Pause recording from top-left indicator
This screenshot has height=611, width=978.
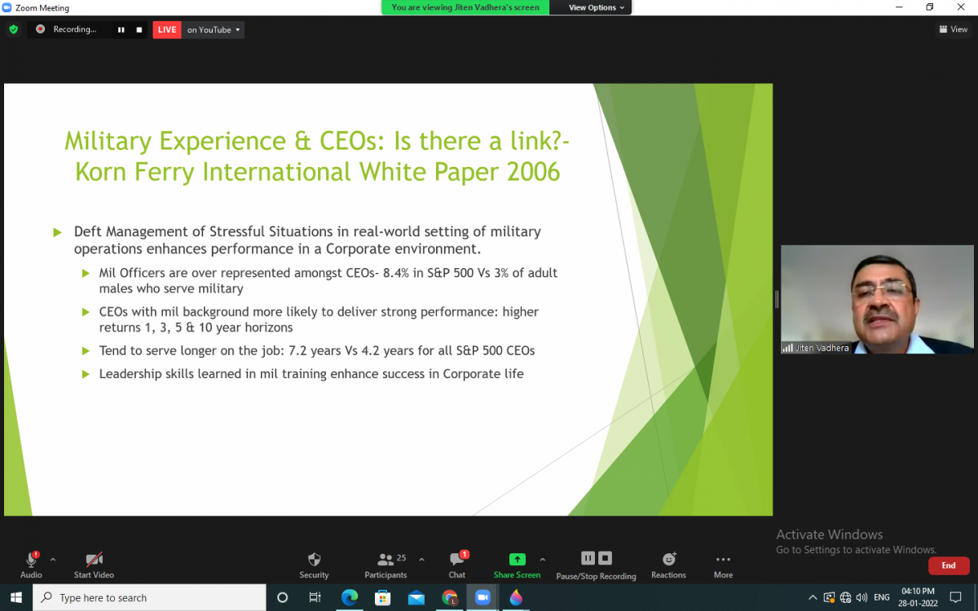[121, 30]
